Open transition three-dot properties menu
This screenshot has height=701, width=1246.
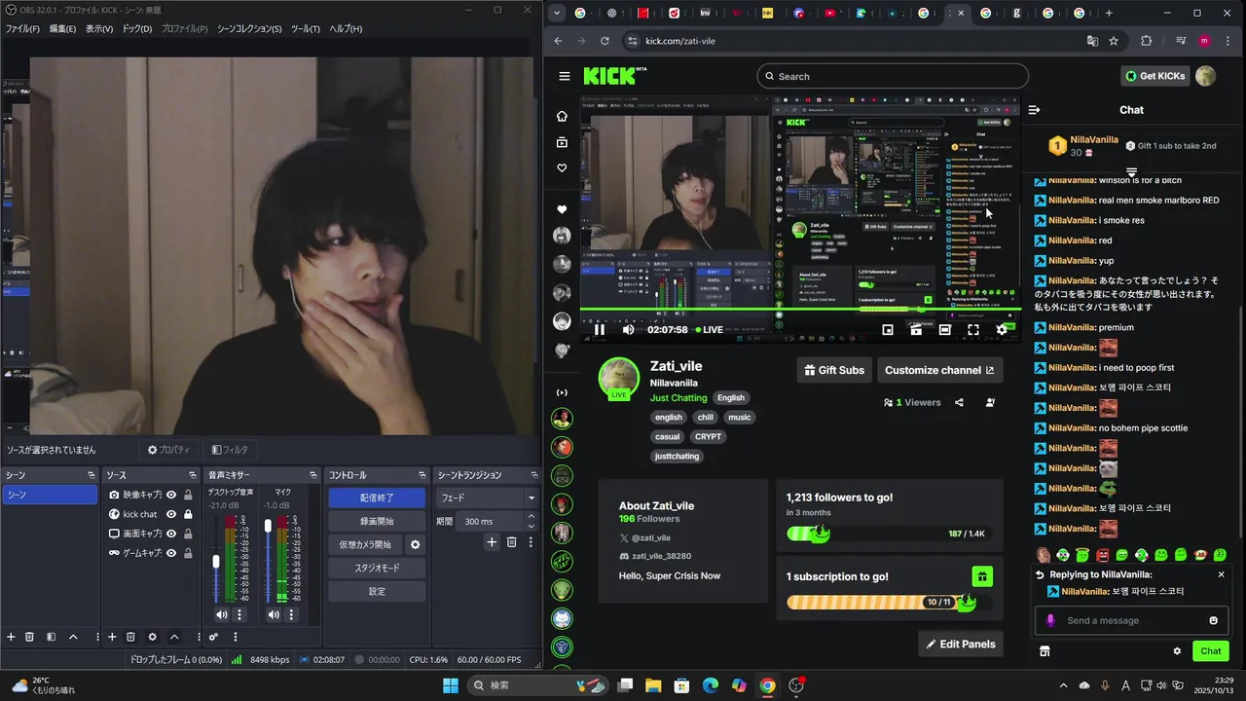(x=531, y=542)
